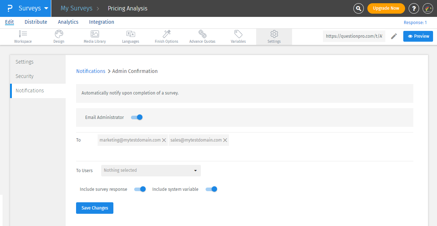Open the Surveys product dropdown
This screenshot has height=226, width=437.
pyautogui.click(x=33, y=8)
